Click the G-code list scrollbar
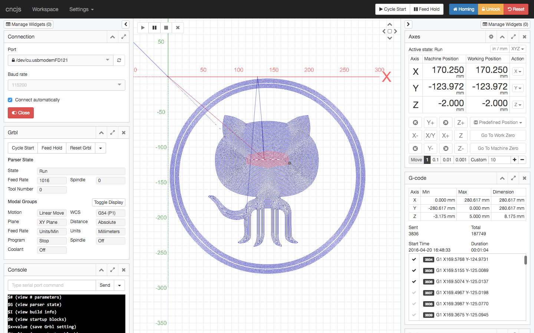 525,260
